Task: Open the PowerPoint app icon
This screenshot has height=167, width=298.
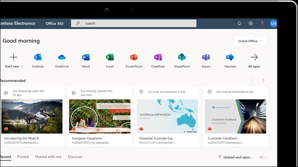Action: (x=134, y=58)
